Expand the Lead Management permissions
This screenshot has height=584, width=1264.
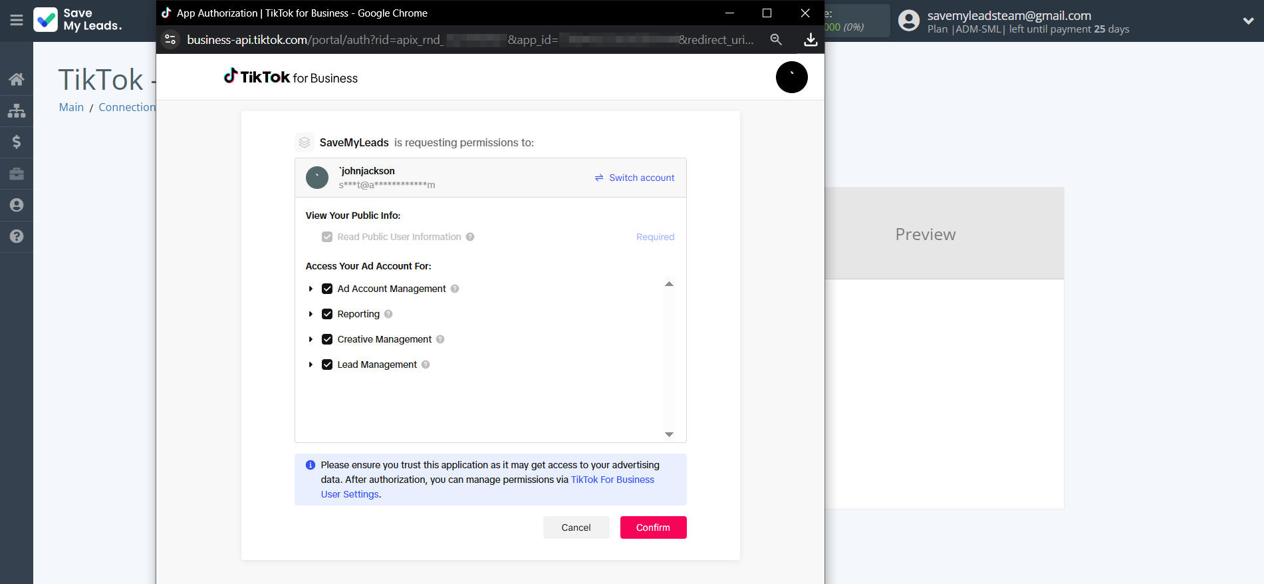(x=311, y=365)
